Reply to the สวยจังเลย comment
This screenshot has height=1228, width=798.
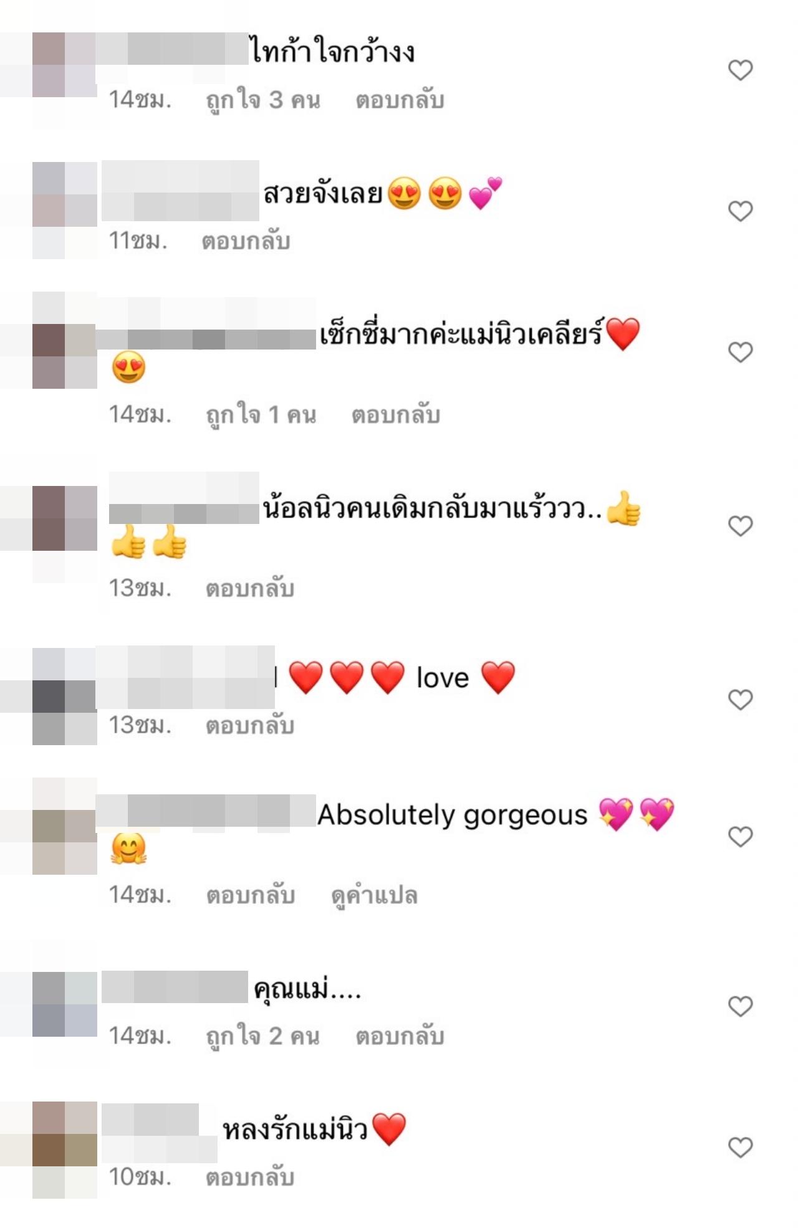pos(246,241)
